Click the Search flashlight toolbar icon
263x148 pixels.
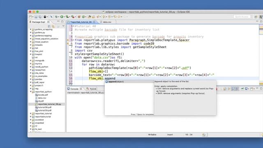98,17
